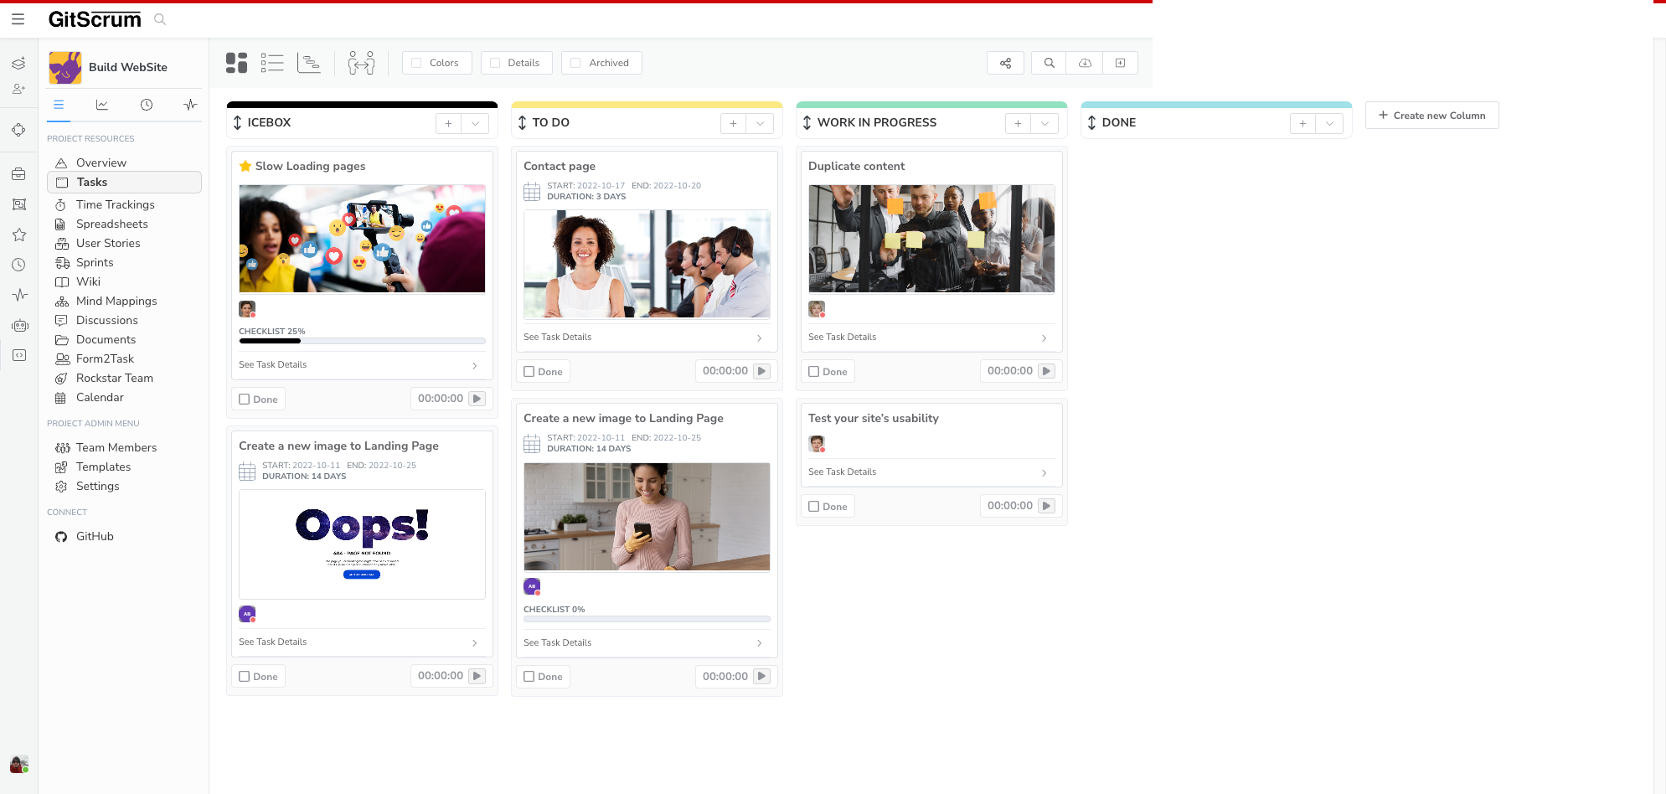Click the cloud download icon in the toolbar
Image resolution: width=1666 pixels, height=794 pixels.
[x=1084, y=62]
